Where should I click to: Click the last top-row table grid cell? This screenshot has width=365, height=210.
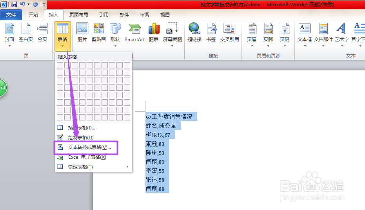127,65
